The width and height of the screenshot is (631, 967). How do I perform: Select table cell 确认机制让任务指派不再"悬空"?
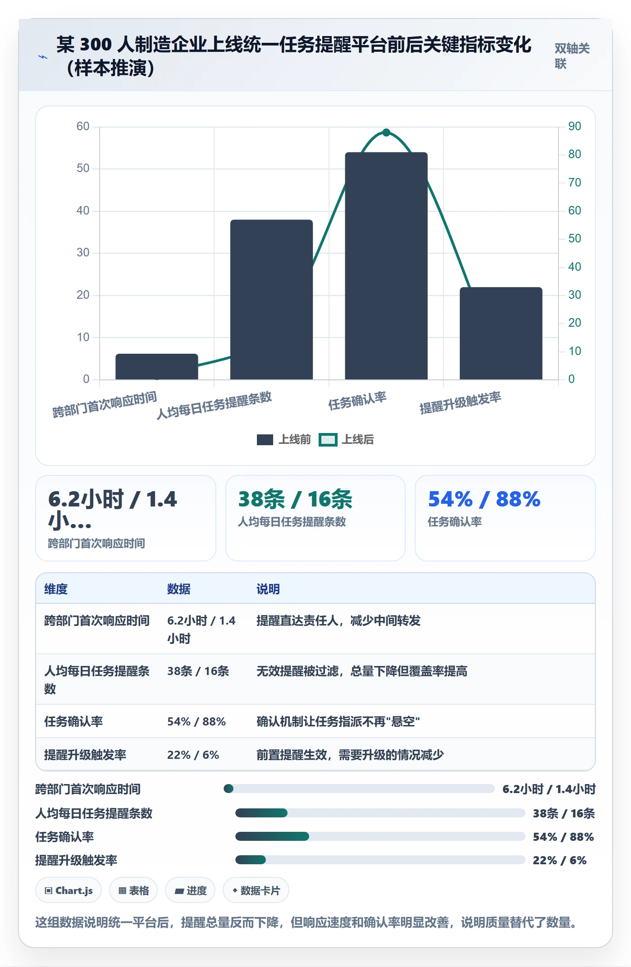[338, 721]
